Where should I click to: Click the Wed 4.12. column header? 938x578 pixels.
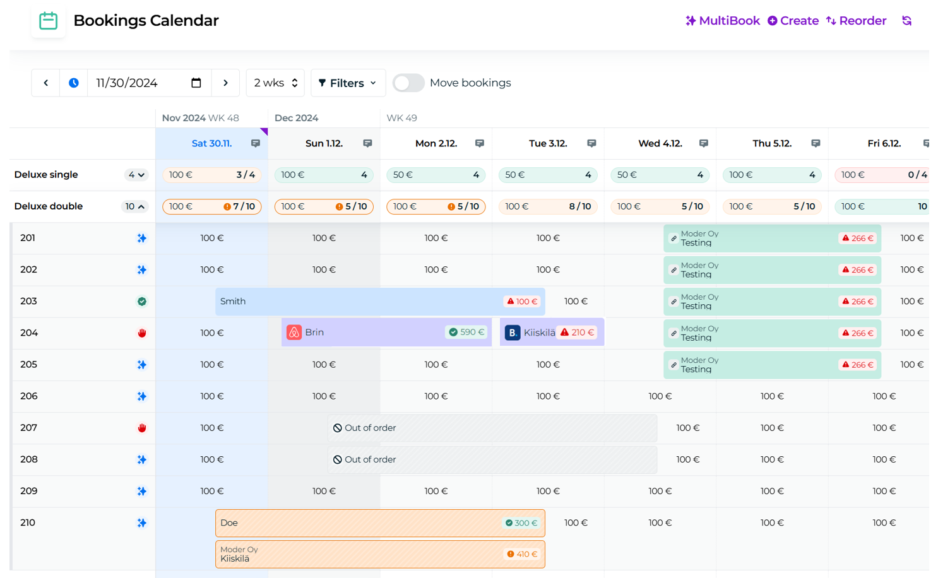coord(660,143)
